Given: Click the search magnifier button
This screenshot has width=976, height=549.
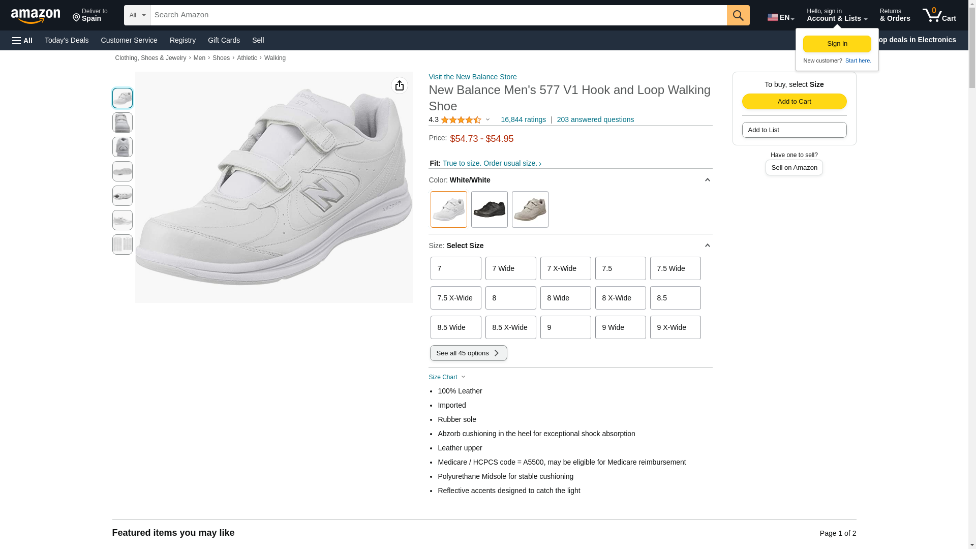Looking at the screenshot, I should pos(738,15).
